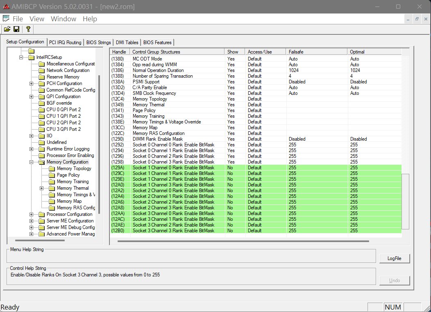431x312 pixels.
Task: Click Show 'No' for Socket 3 Channel 3 row
Action: click(230, 231)
